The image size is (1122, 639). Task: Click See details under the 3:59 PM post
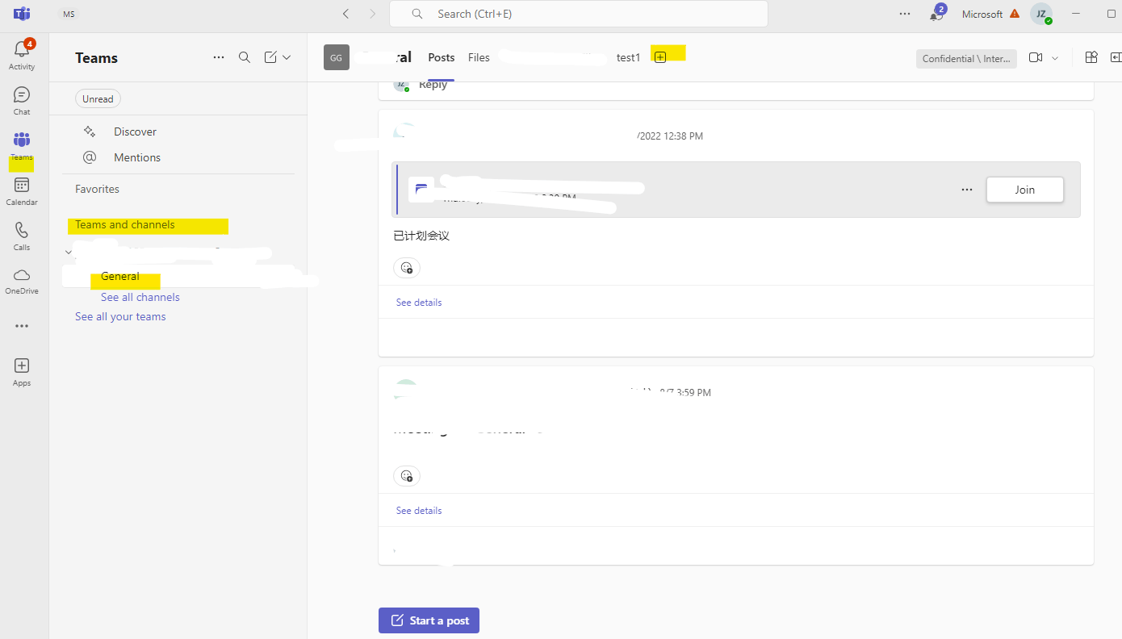[419, 511]
